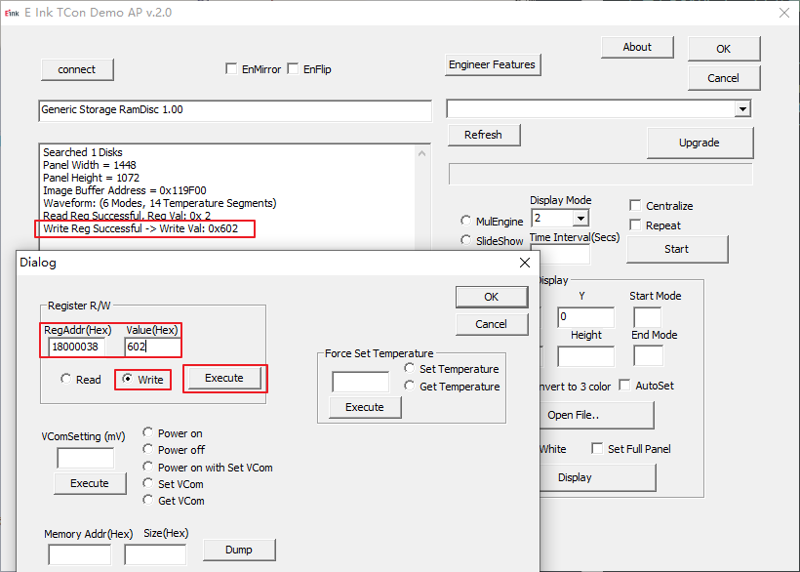Click the Y coordinate input field
Screen dimensions: 800x572
tap(585, 317)
